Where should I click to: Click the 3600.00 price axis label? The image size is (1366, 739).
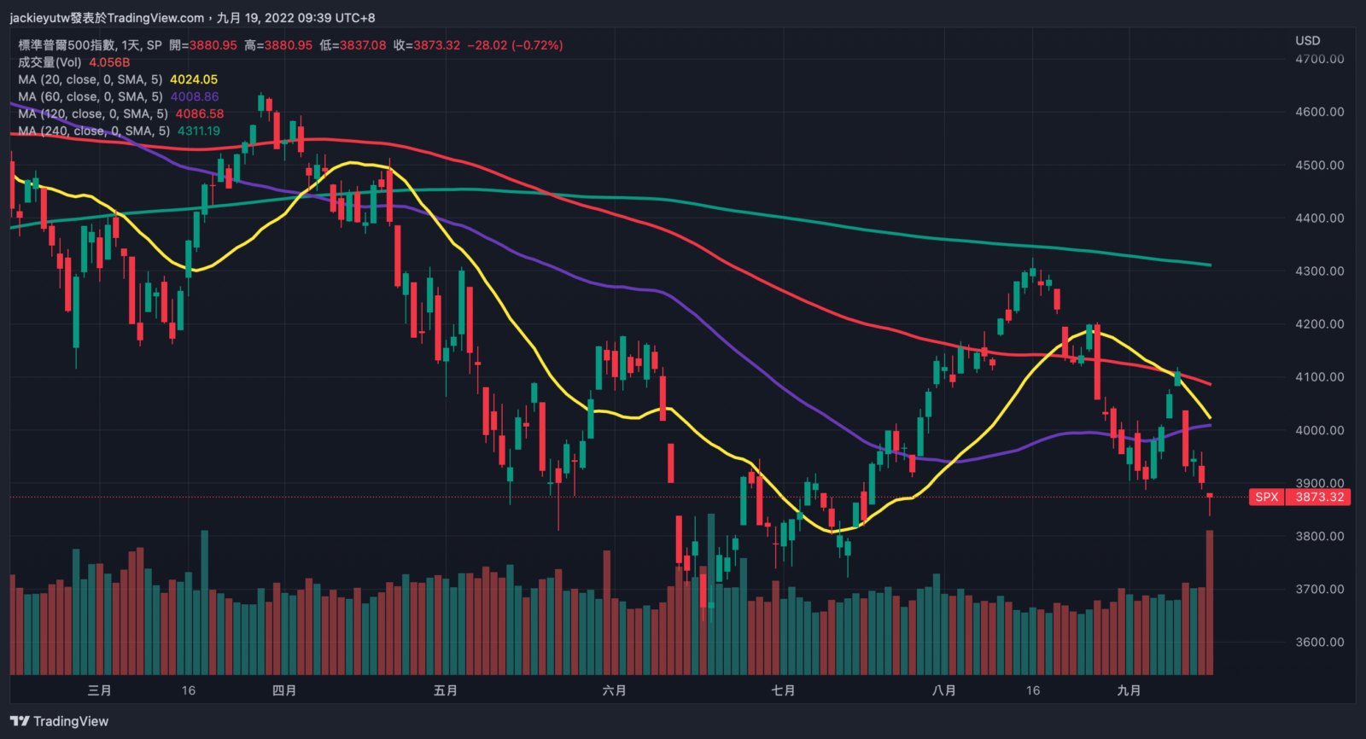click(1319, 642)
